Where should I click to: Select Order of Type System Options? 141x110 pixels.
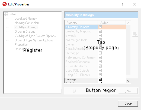point(34,40)
